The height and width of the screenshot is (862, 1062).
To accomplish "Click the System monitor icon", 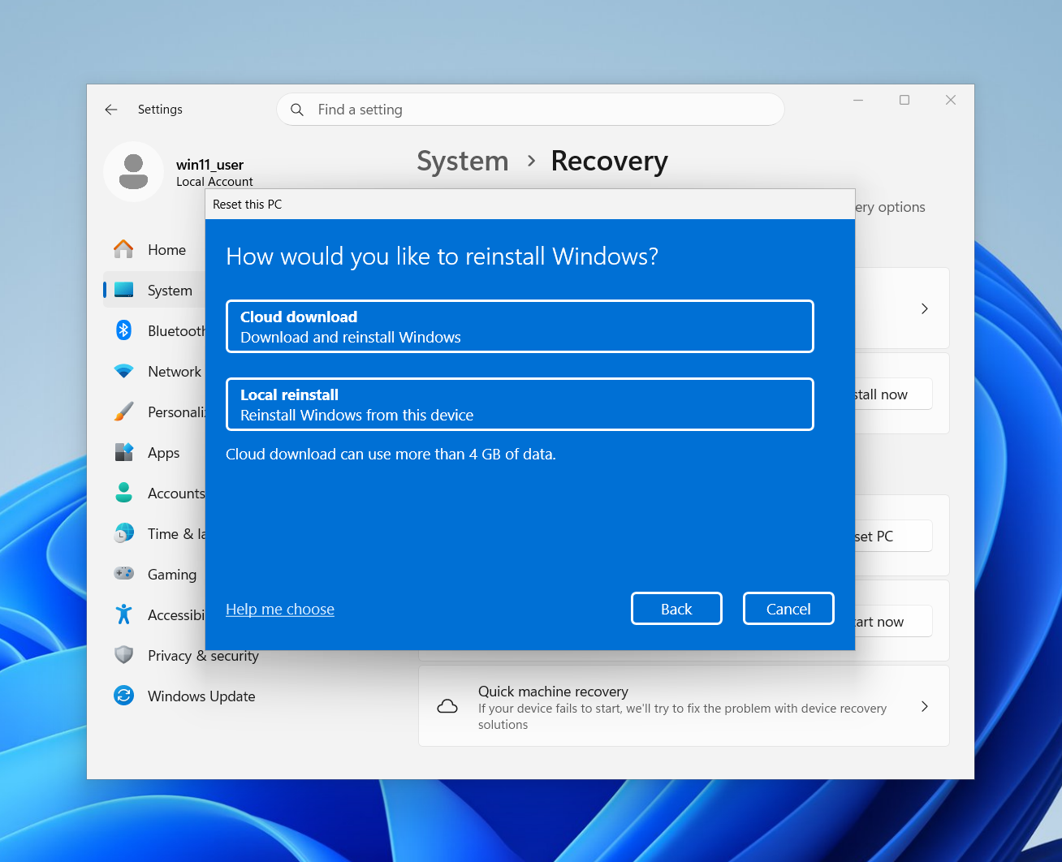I will pyautogui.click(x=123, y=290).
